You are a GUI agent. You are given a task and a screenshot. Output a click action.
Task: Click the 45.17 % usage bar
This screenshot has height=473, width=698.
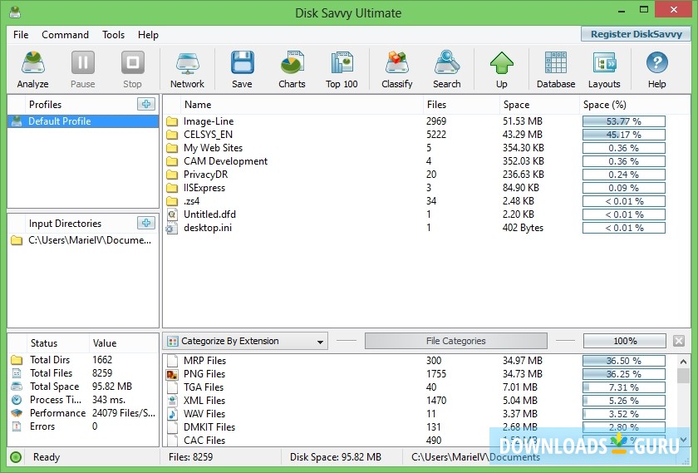pos(624,135)
